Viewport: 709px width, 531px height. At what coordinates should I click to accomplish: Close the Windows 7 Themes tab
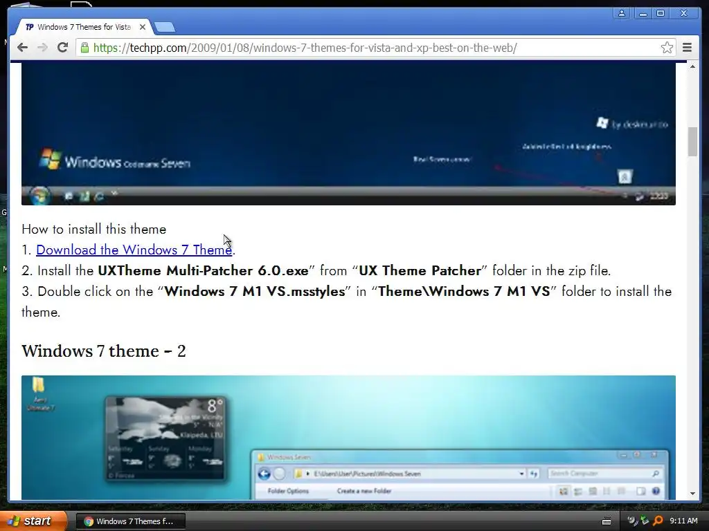pyautogui.click(x=143, y=27)
